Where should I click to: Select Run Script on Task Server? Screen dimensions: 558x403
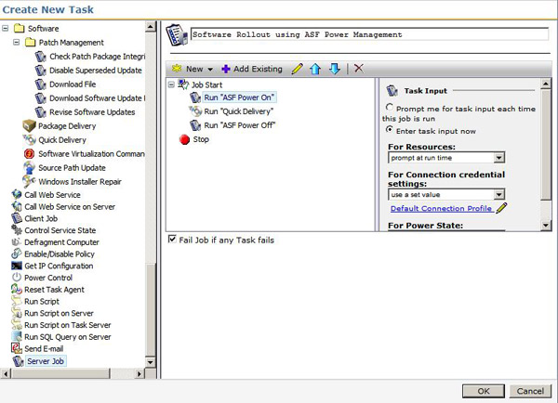pos(68,325)
